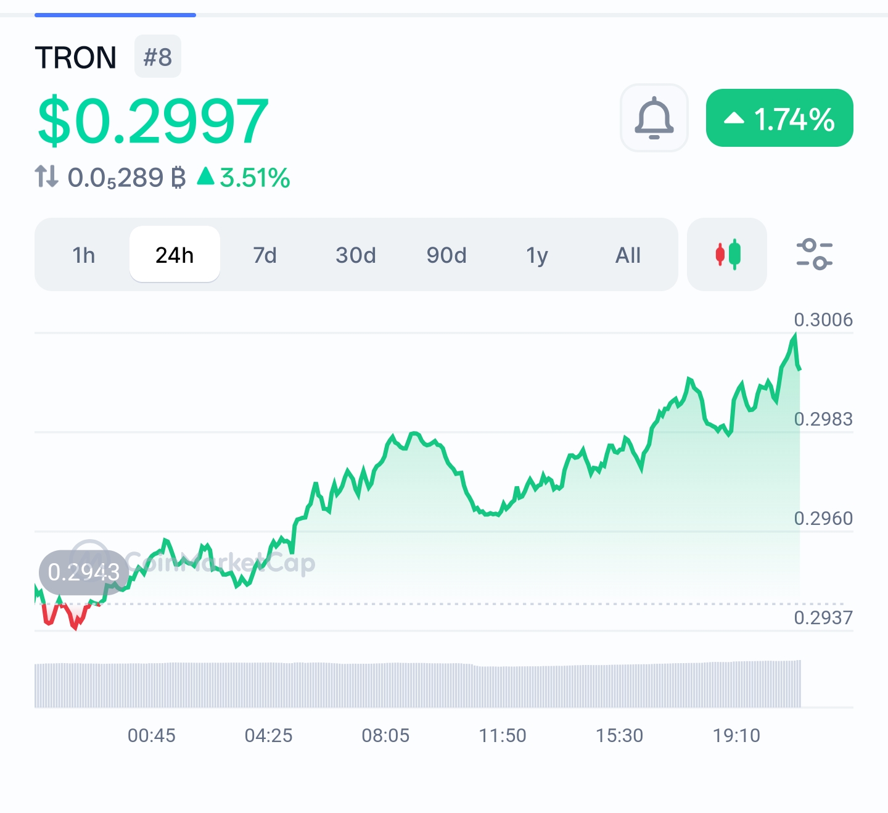The width and height of the screenshot is (888, 813).
Task: Tap the green up-triangle beside 3.51%
Action: coord(205,176)
